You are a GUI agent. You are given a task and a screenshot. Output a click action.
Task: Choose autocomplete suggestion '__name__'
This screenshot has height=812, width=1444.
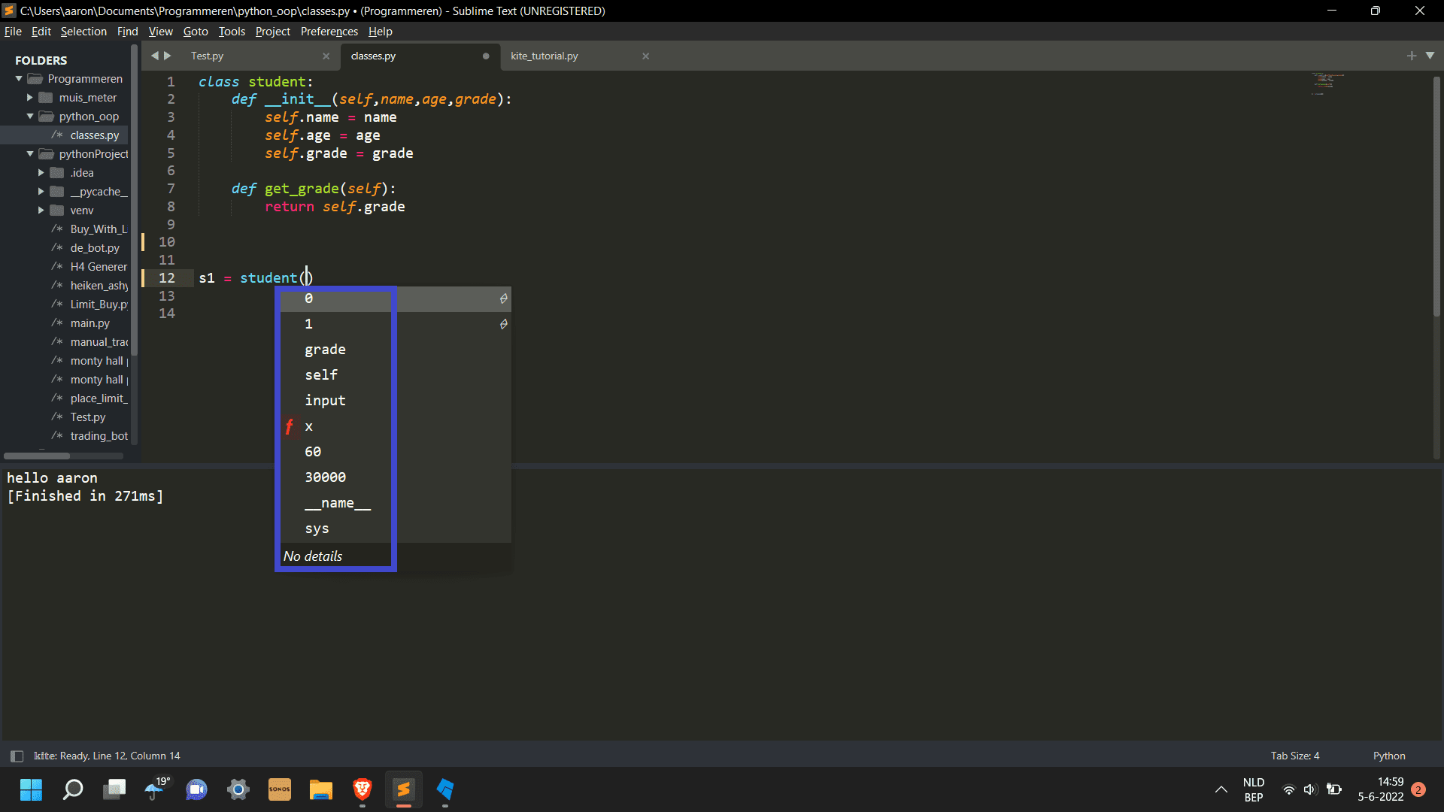coord(396,503)
